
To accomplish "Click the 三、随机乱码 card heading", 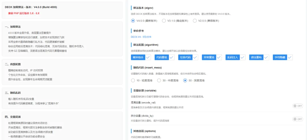I will click(x=13, y=93).
